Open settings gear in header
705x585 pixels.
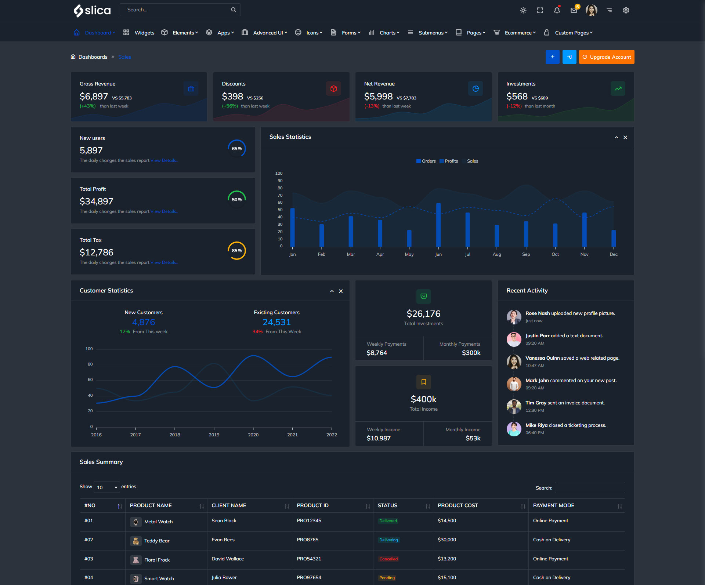tap(626, 10)
